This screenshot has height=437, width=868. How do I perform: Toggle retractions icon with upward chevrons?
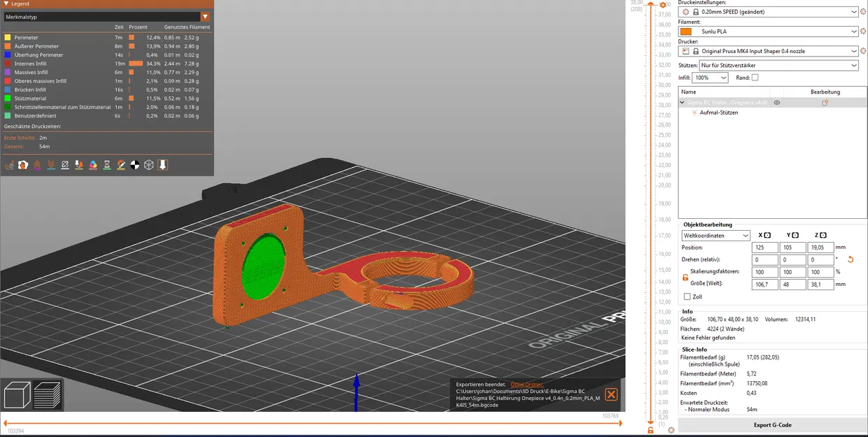coord(37,165)
